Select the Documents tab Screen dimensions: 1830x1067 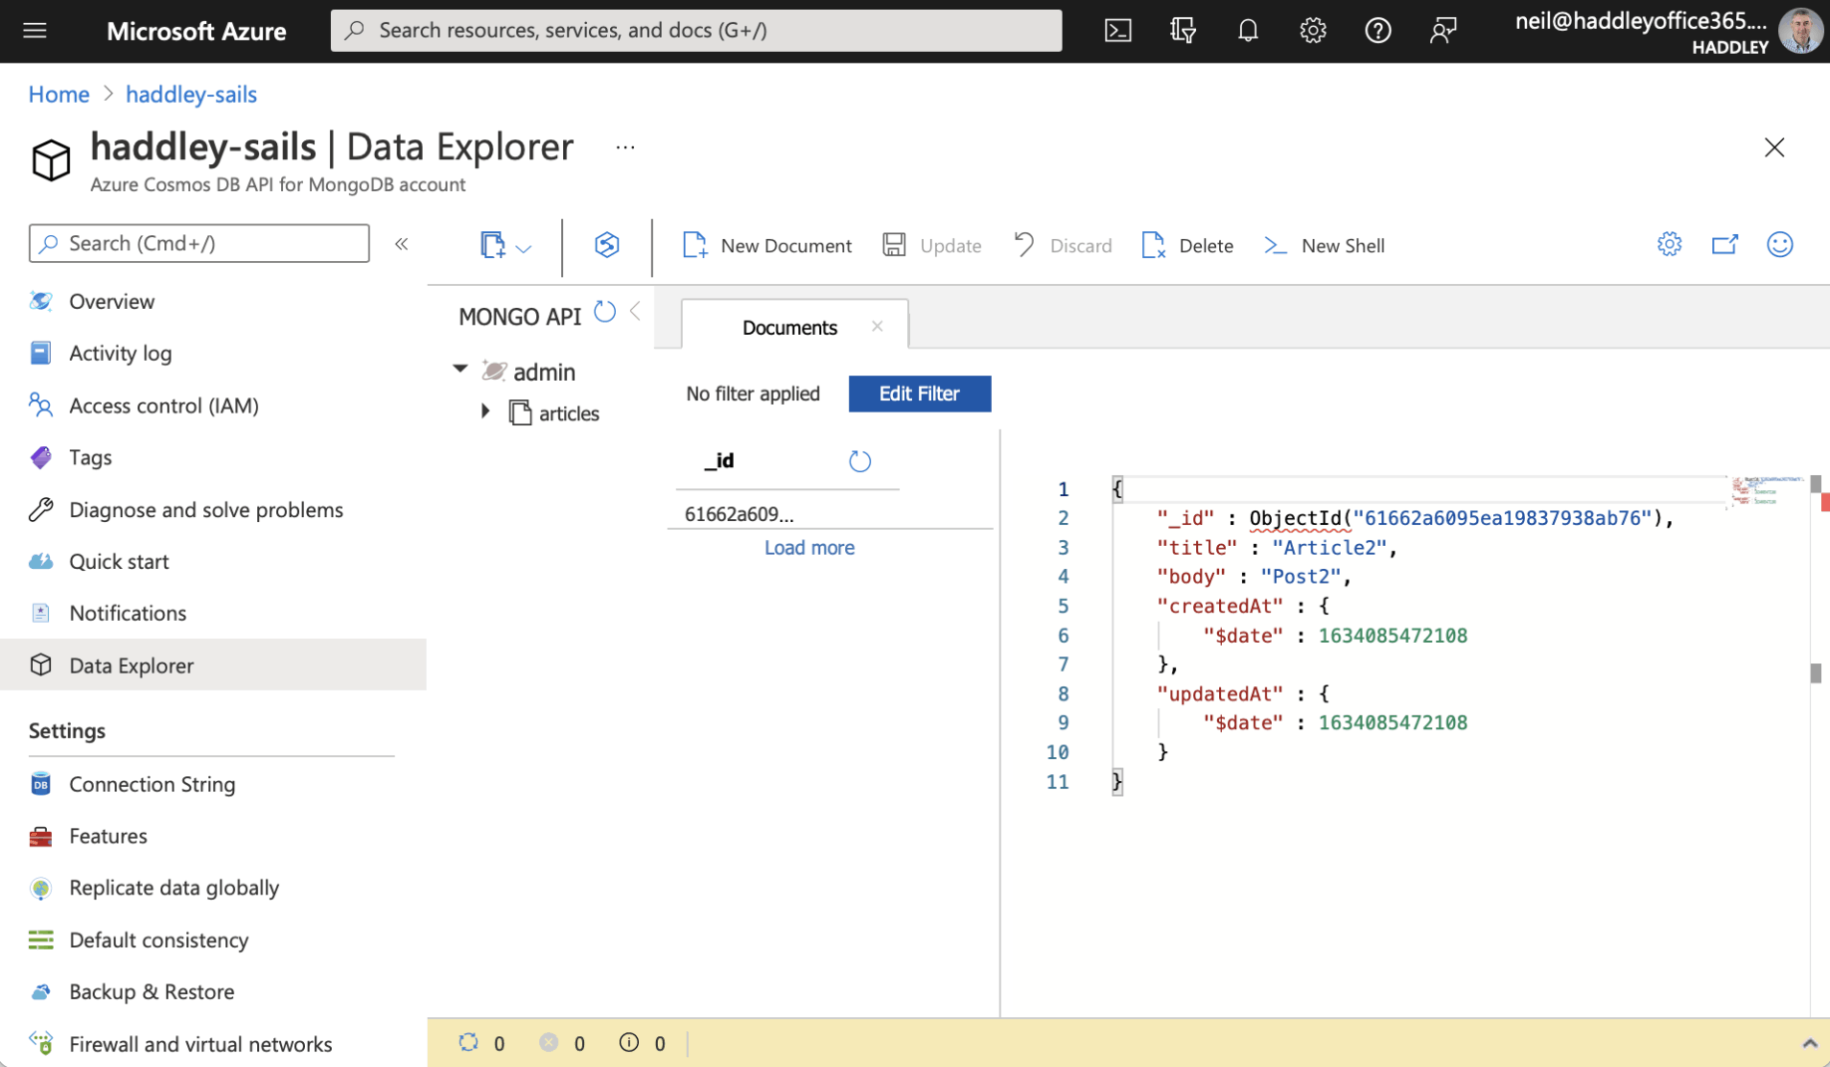[788, 328]
